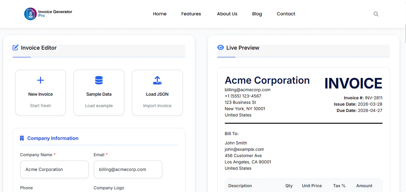Click the Description column header
406x192 pixels.
[240, 186]
